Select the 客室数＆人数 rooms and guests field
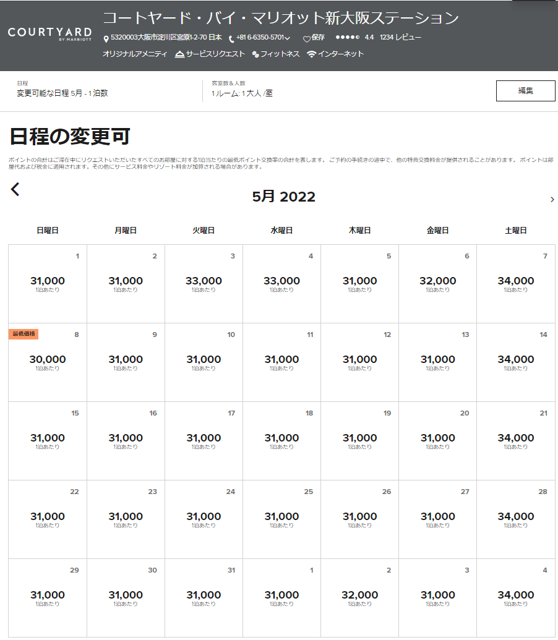 tap(242, 90)
